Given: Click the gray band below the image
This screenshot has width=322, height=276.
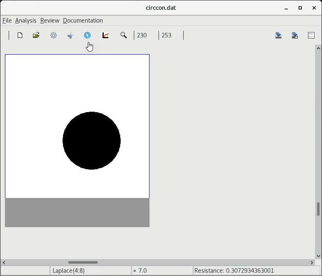Looking at the screenshot, I should point(77,212).
